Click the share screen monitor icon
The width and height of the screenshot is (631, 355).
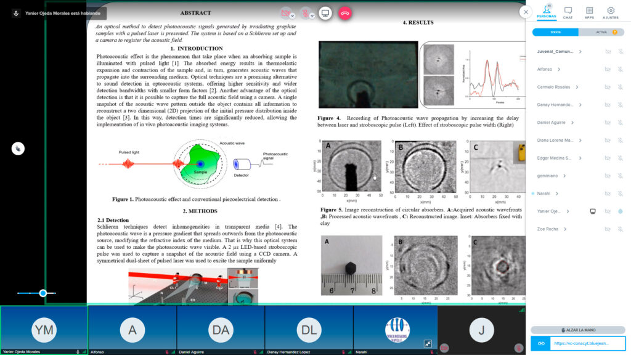coord(325,13)
